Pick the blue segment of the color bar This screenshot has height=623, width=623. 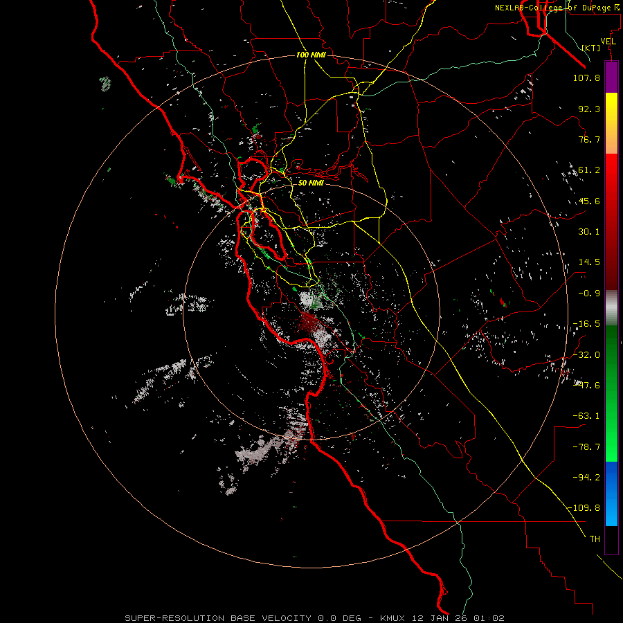pos(611,494)
